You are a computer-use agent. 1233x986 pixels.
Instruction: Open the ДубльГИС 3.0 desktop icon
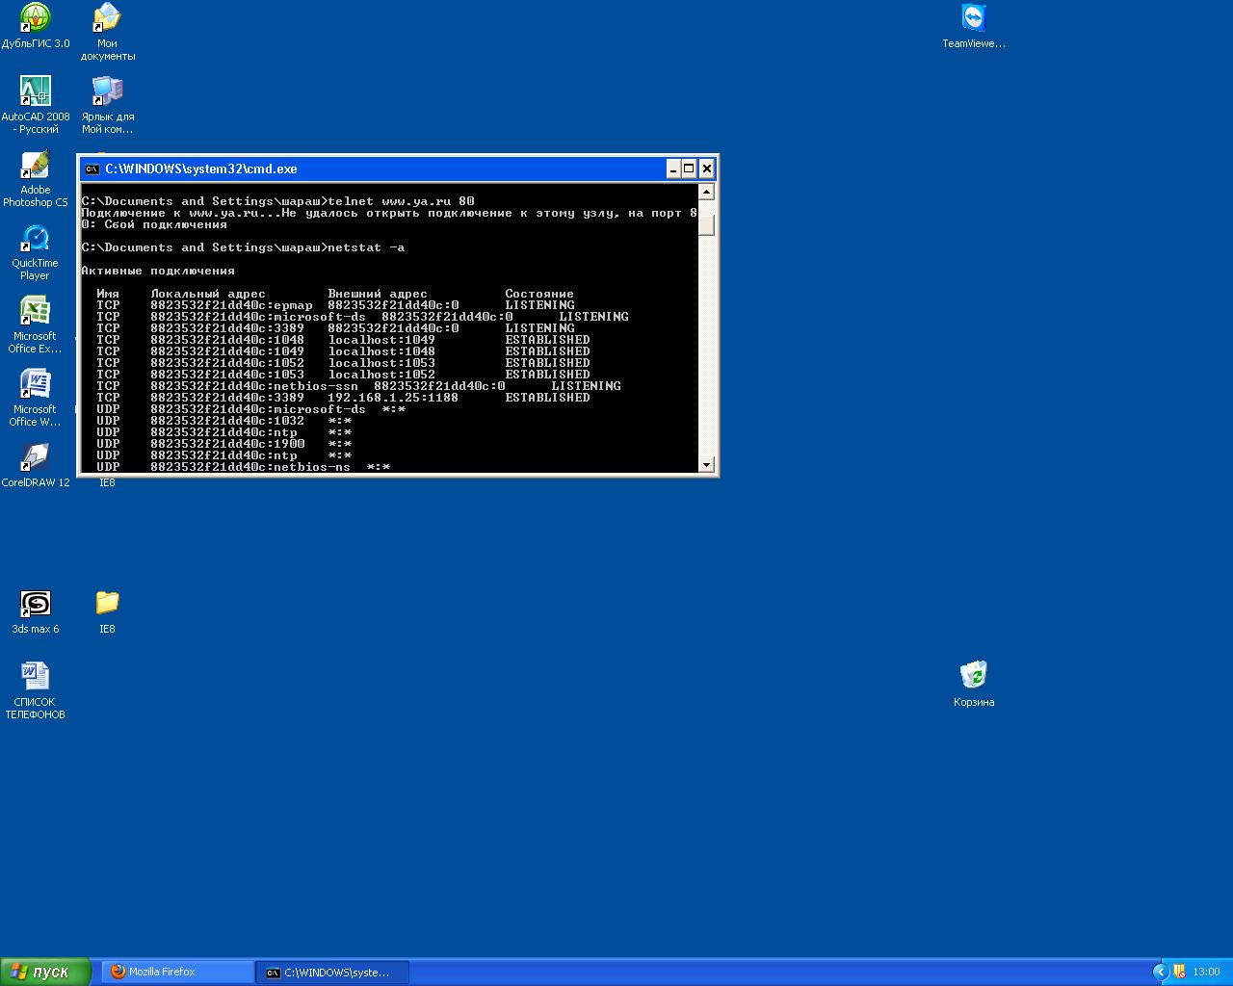(x=36, y=18)
